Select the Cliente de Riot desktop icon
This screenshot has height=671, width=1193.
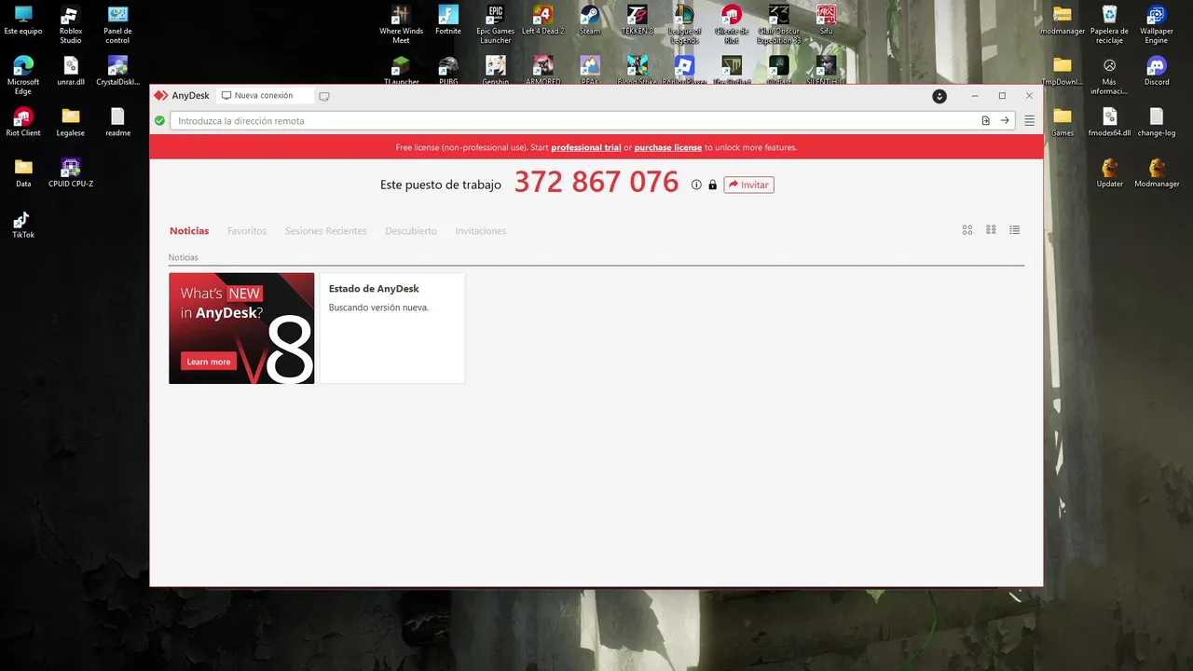732,24
